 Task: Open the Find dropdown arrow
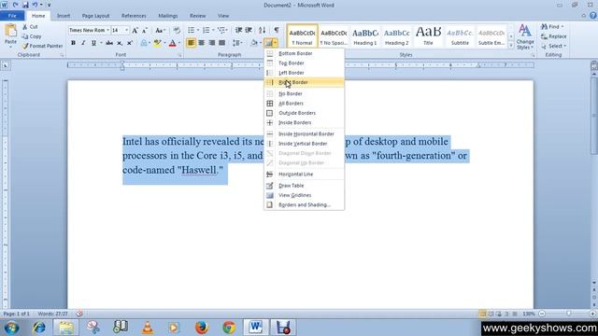coord(562,27)
